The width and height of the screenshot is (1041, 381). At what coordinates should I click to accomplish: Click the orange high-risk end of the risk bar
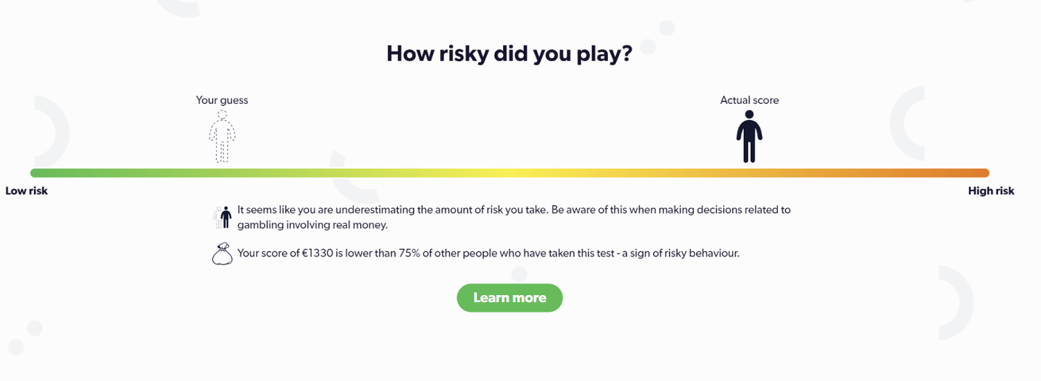click(x=979, y=173)
